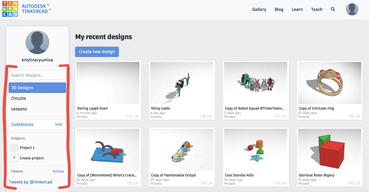Click comment icon on Wormholed What's Crack card
This screenshot has width=369, height=192.
135,183
